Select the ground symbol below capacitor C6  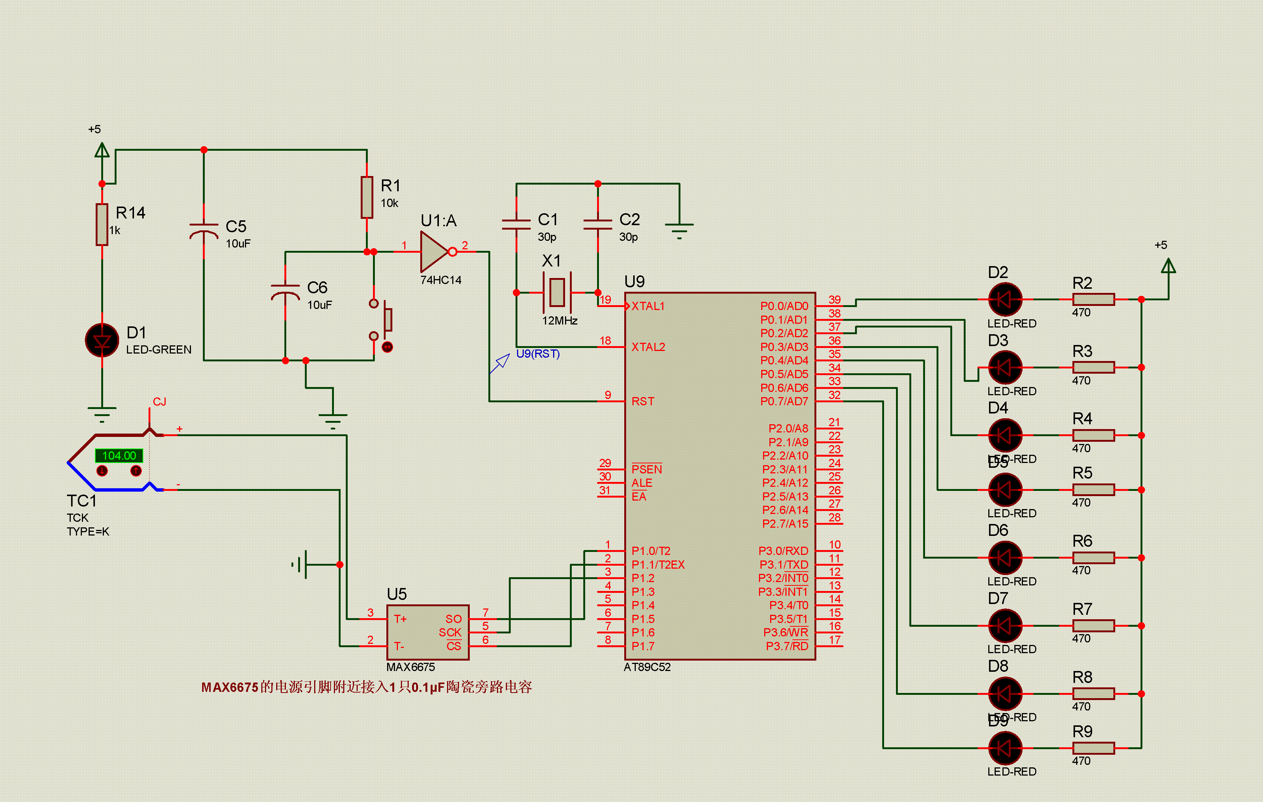333,421
